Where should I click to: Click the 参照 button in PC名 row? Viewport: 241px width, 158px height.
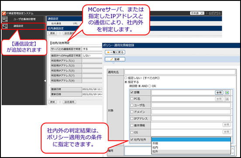pos(219,99)
